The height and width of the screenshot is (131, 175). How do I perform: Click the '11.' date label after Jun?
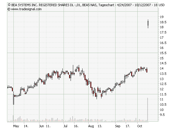tap(48, 126)
